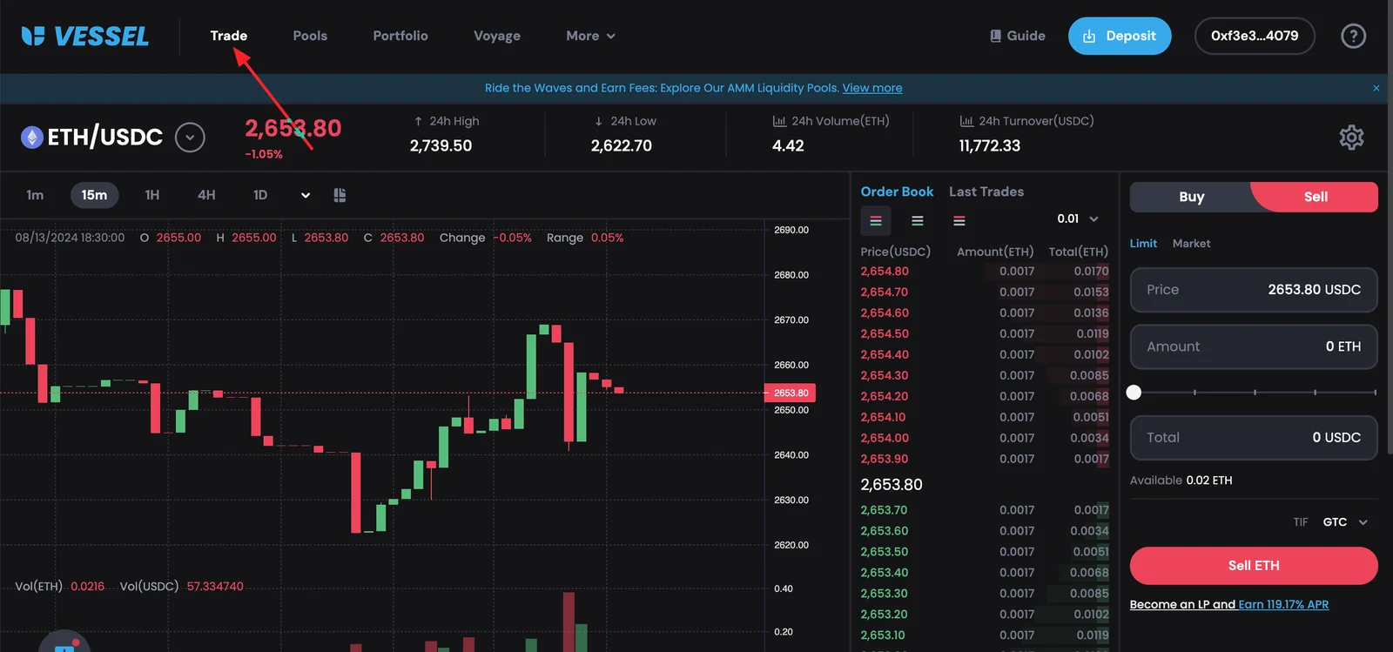Switch to the Buy side
This screenshot has width=1393, height=652.
point(1191,197)
